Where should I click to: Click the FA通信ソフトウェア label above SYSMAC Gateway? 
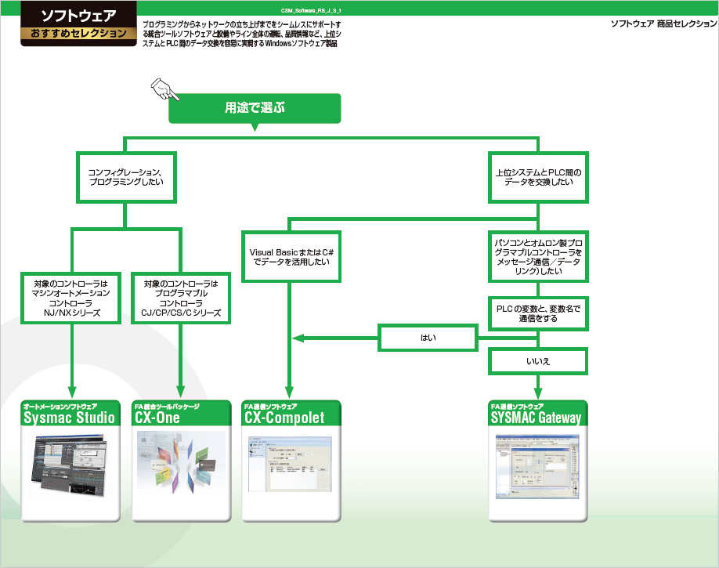coord(517,407)
